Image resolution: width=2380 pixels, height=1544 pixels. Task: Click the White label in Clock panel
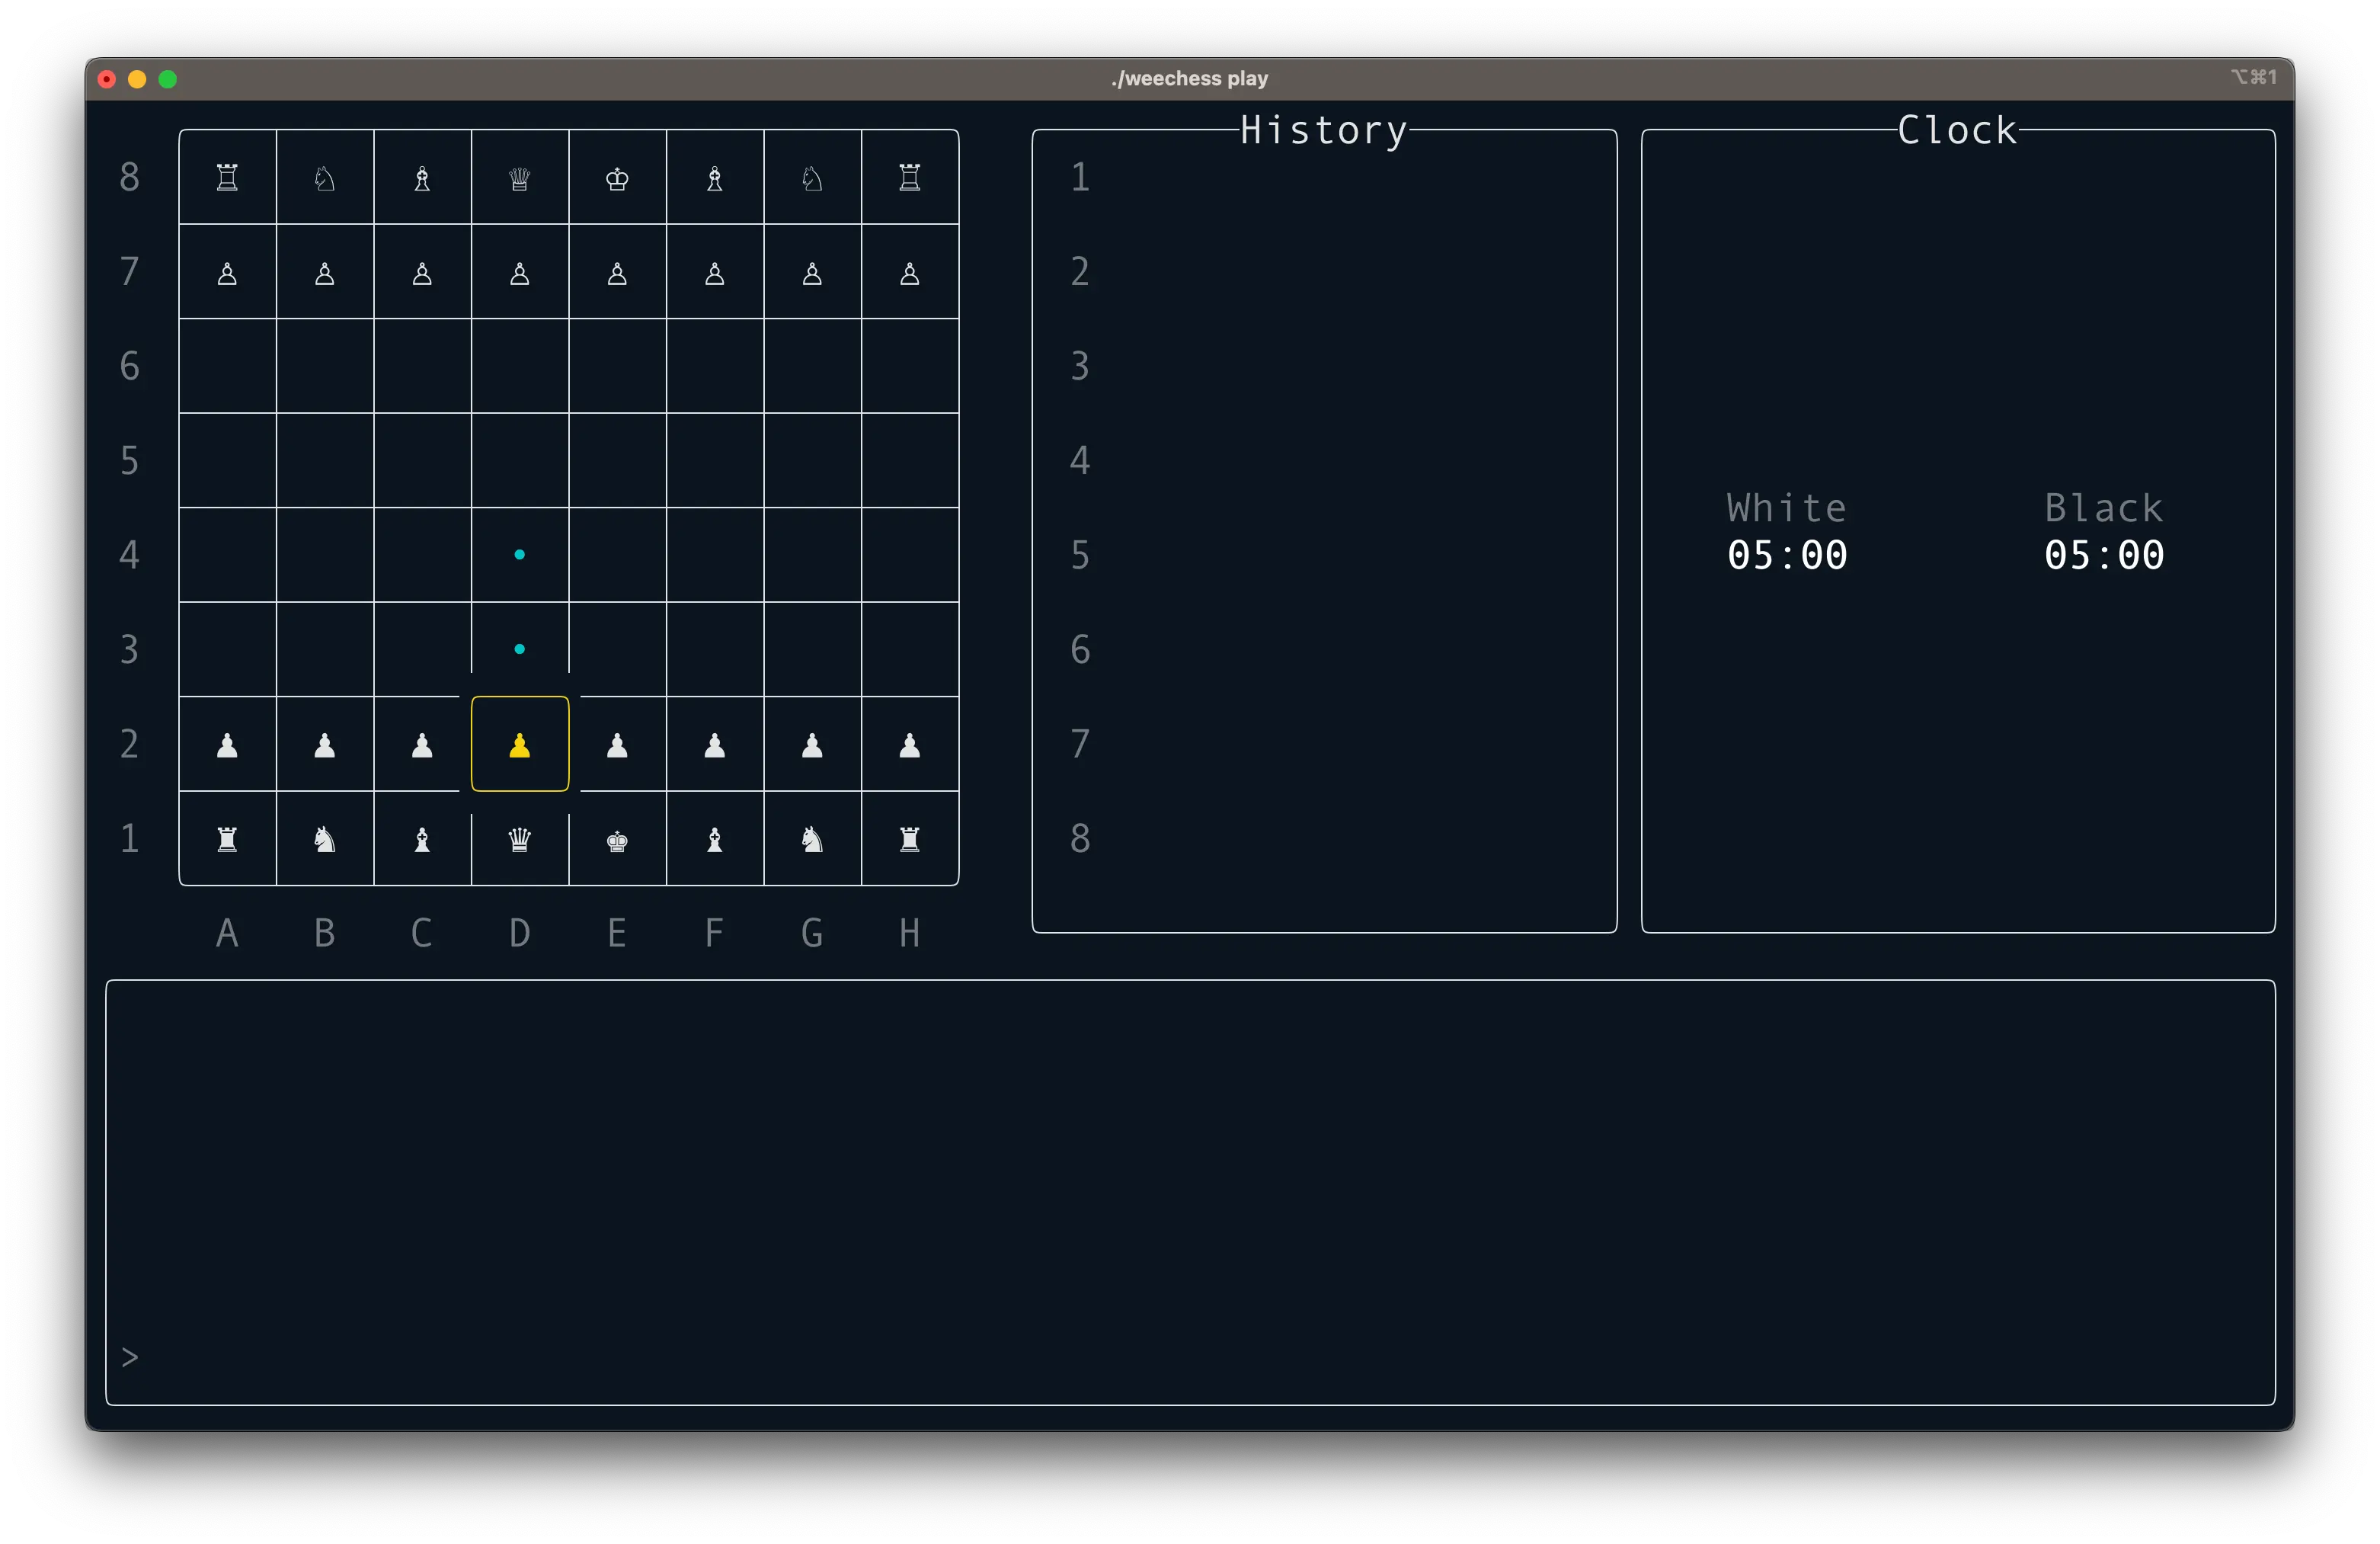[x=1787, y=508]
